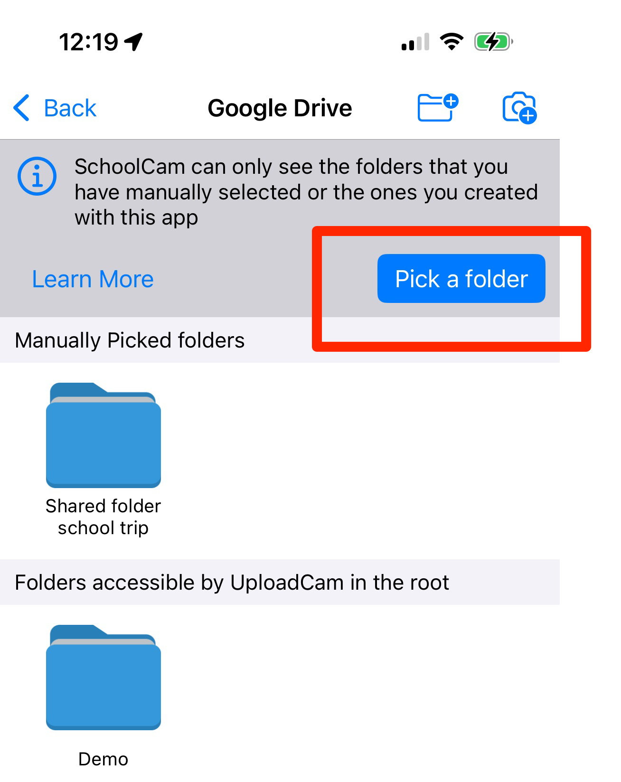Tap the blue info circle icon
The image size is (621, 782).
[37, 176]
